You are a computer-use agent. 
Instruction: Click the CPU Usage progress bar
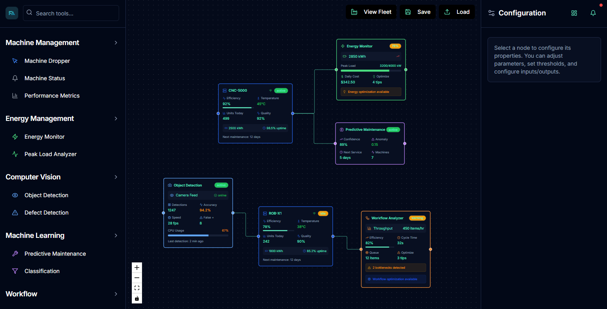pyautogui.click(x=198, y=236)
